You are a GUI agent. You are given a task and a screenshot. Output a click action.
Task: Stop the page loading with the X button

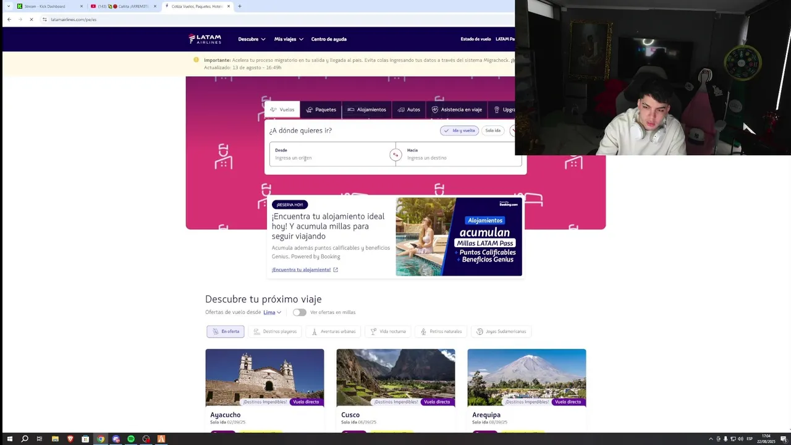click(31, 19)
